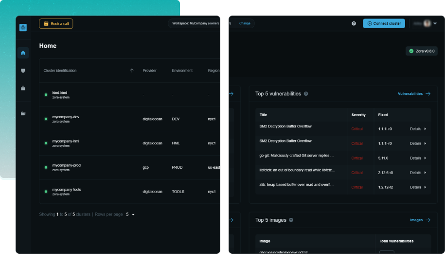Expand Details for go-git vulnerability
Viewport: 445px width, 266px height.
tap(417, 158)
